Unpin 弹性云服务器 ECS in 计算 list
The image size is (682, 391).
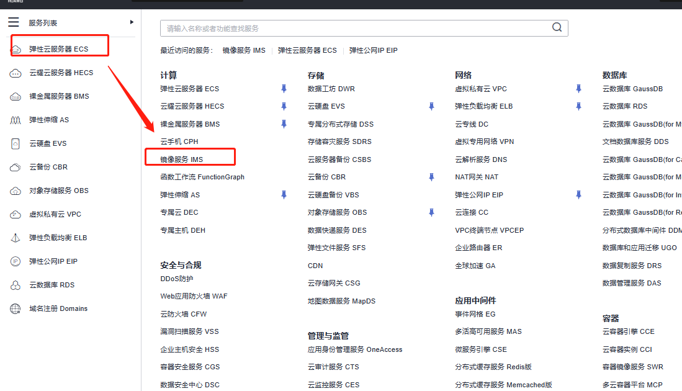pyautogui.click(x=284, y=89)
